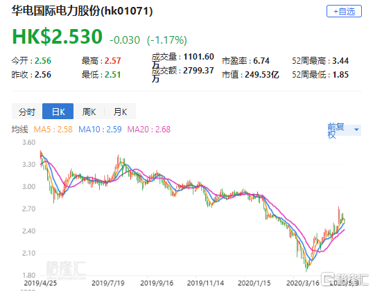Click the 成交量 value 1101.60
The height and width of the screenshot is (291, 373).
[198, 57]
